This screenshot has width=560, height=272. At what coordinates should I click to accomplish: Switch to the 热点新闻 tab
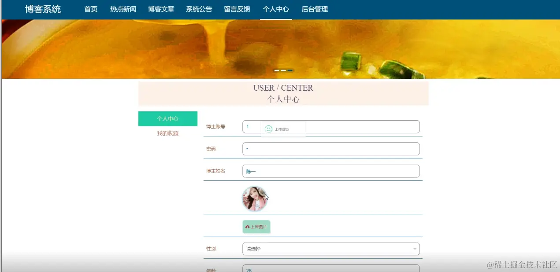tap(123, 9)
